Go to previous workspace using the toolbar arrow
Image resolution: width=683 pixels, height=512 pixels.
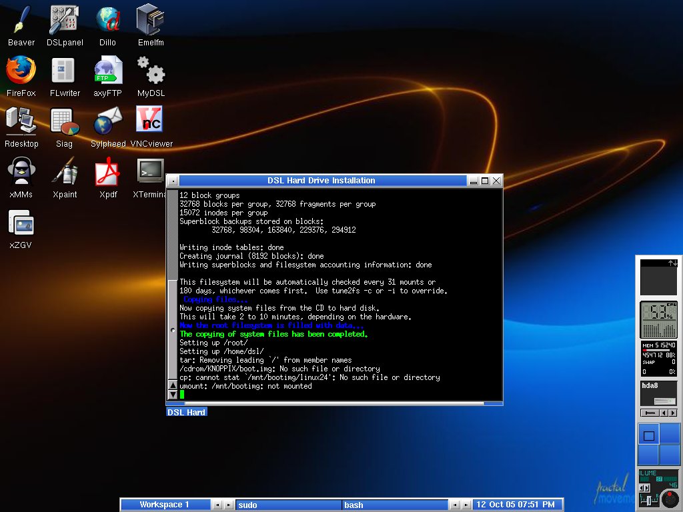pyautogui.click(x=217, y=505)
